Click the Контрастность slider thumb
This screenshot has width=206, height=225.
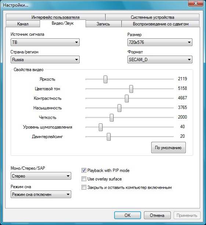click(x=127, y=98)
